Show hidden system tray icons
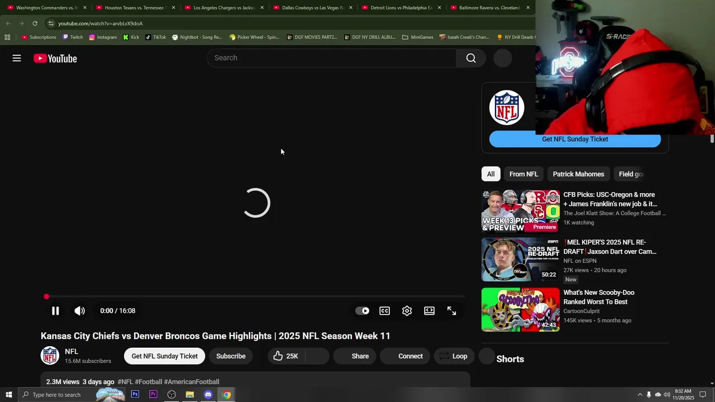The height and width of the screenshot is (402, 715). pyautogui.click(x=640, y=395)
